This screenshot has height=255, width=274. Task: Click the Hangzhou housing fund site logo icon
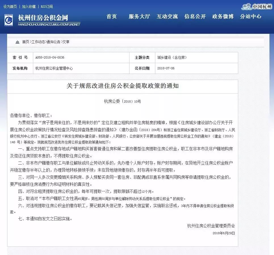(9, 20)
